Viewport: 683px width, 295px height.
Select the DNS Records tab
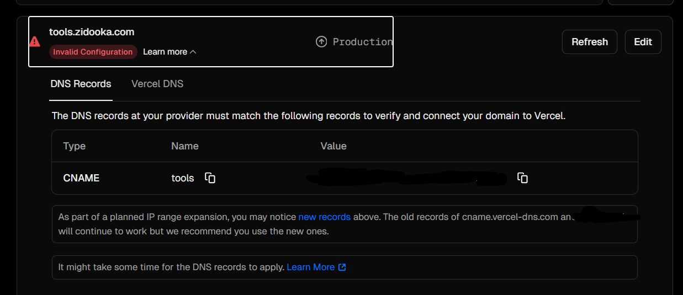coord(81,84)
